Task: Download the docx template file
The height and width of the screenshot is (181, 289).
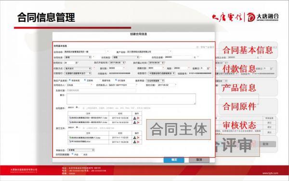Action: coord(135,142)
